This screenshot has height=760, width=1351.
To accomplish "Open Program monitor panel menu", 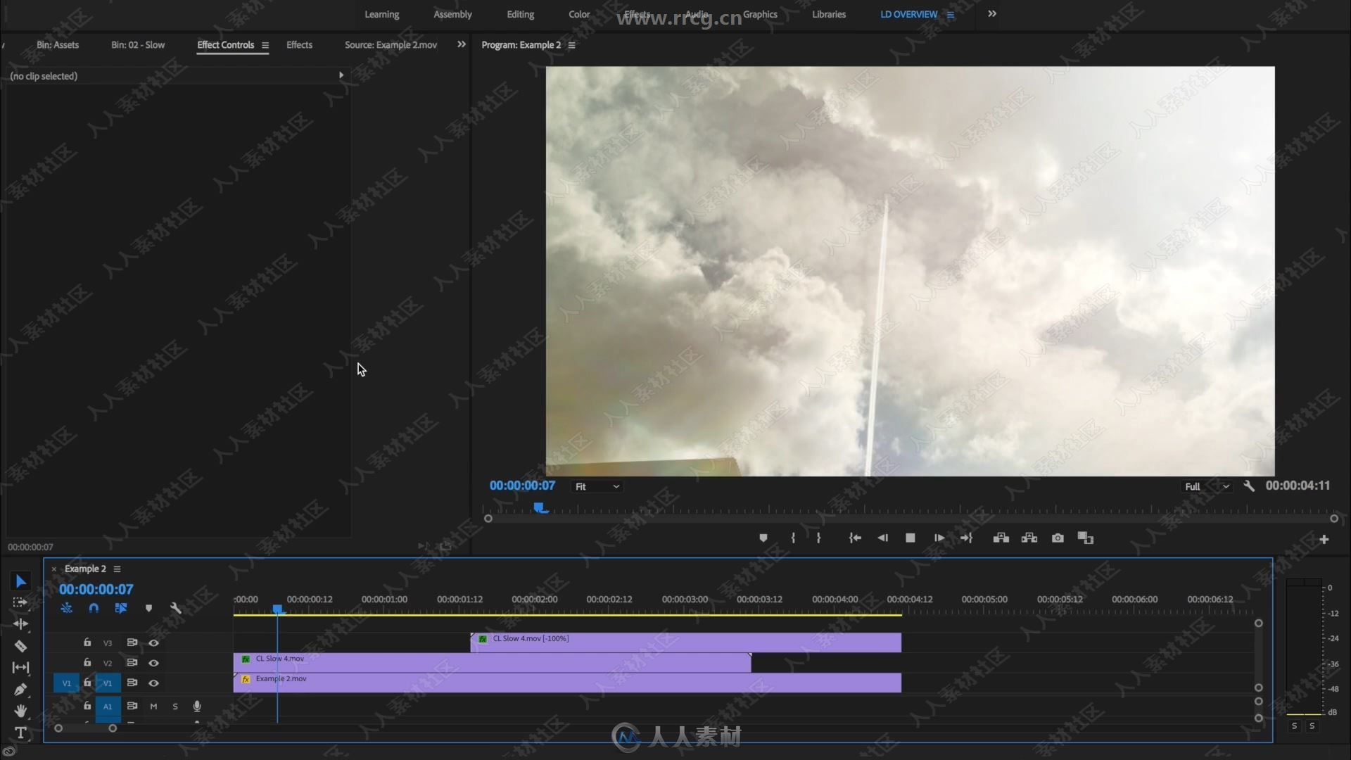I will pyautogui.click(x=572, y=45).
